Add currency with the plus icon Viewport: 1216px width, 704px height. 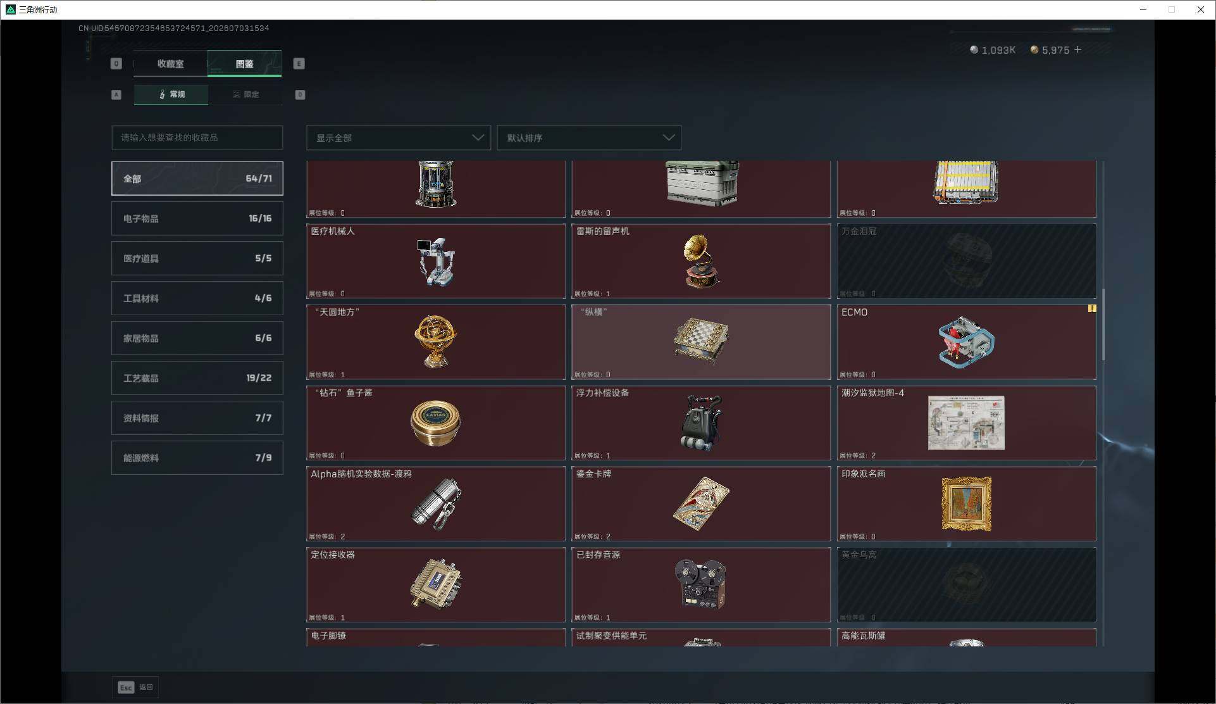(x=1078, y=49)
